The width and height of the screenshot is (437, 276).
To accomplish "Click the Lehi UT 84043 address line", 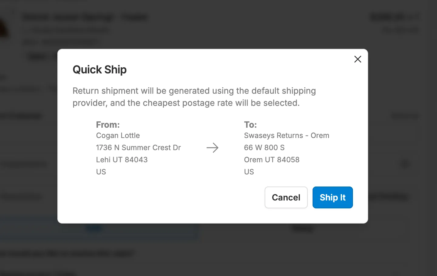I will (122, 160).
